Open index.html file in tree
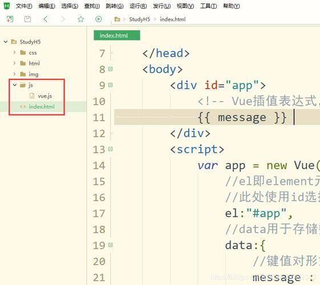Viewport: 320px width, 285px height. coord(42,107)
